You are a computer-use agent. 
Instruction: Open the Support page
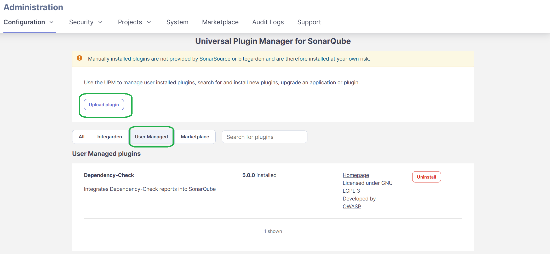[309, 22]
